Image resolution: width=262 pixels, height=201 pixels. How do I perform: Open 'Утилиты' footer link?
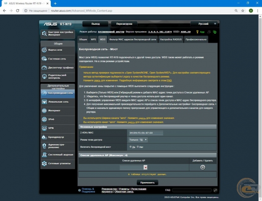coord(124,189)
